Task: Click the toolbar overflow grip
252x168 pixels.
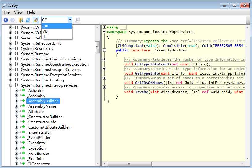Action: (x=248, y=20)
